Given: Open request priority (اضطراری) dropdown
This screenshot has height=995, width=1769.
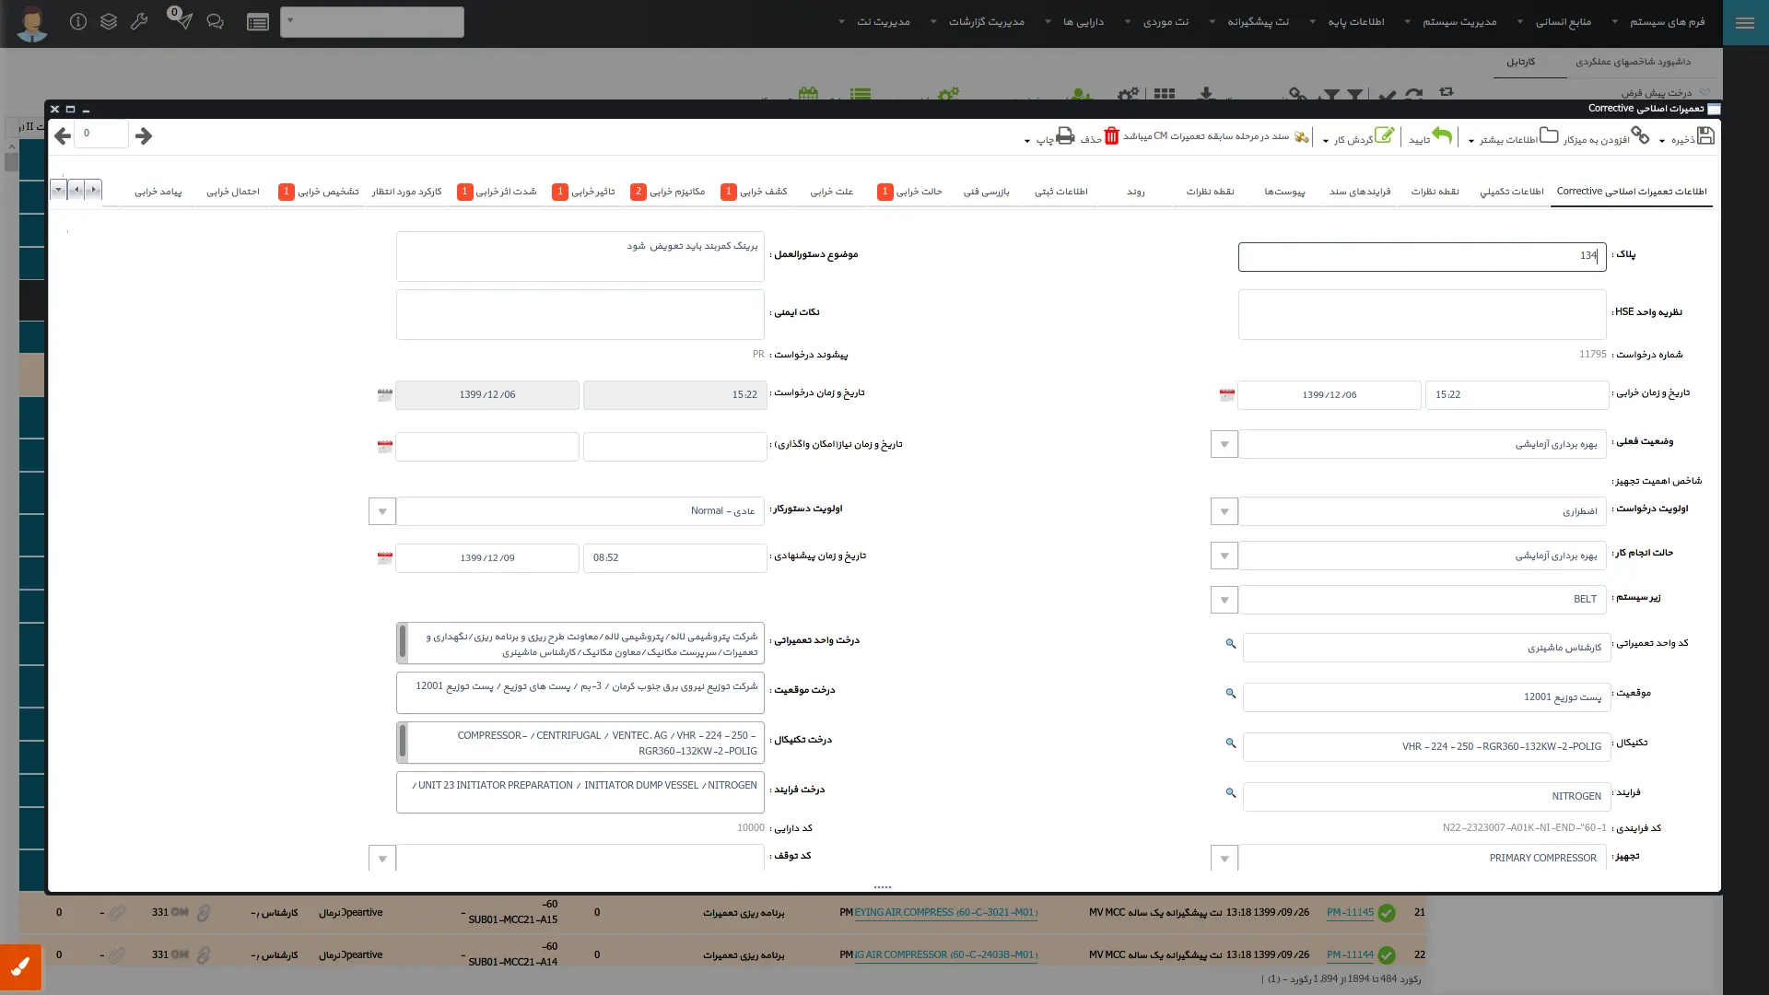Looking at the screenshot, I should click(1224, 511).
